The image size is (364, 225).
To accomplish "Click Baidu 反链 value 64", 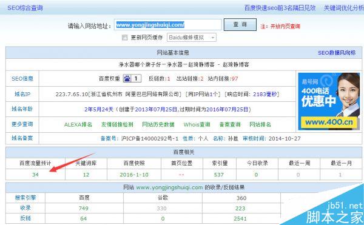I will click(x=83, y=218).
